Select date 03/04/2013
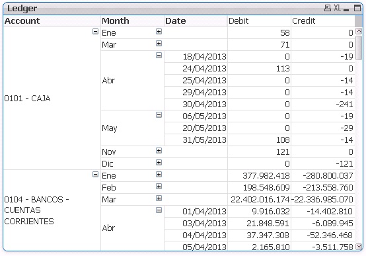Image resolution: width=366 pixels, height=256 pixels. tap(196, 224)
